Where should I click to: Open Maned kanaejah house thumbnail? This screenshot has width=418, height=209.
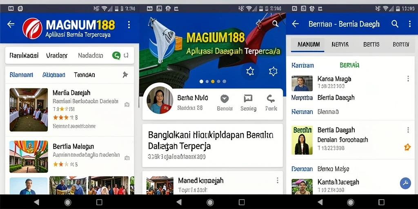pos(160,185)
